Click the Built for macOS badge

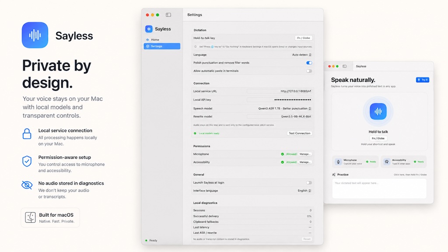(50, 217)
